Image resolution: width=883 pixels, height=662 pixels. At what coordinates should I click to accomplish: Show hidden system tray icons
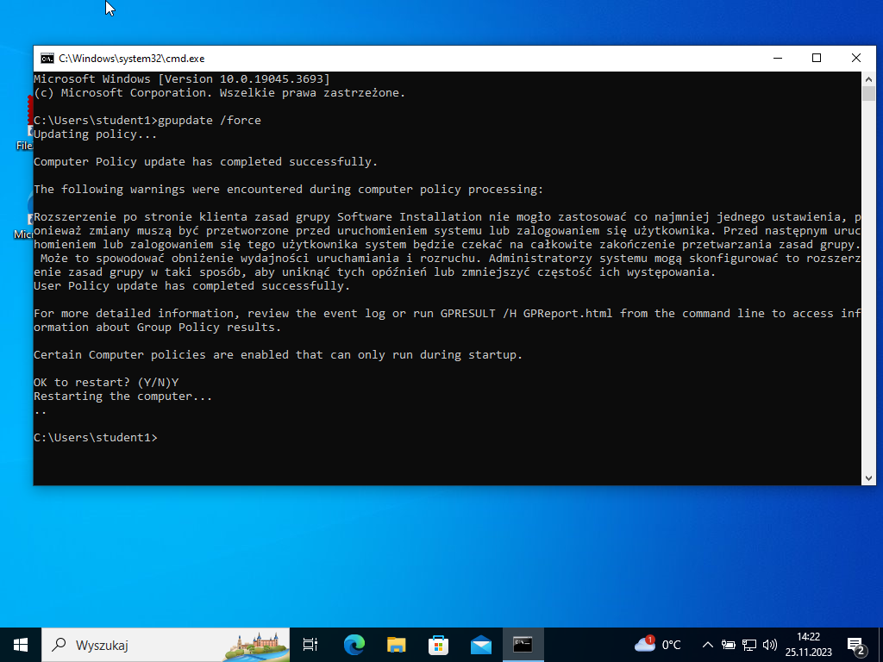pos(708,645)
